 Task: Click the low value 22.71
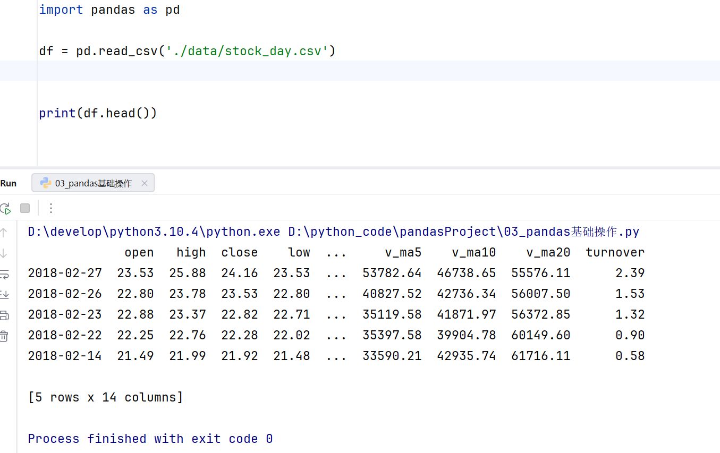pyautogui.click(x=292, y=315)
